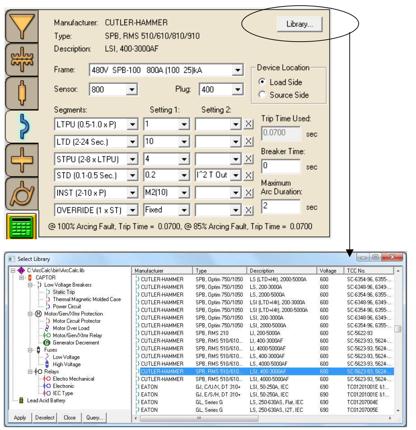This screenshot has height=430, width=416.
Task: Click the High Voltage fuse icon
Action: click(47, 365)
